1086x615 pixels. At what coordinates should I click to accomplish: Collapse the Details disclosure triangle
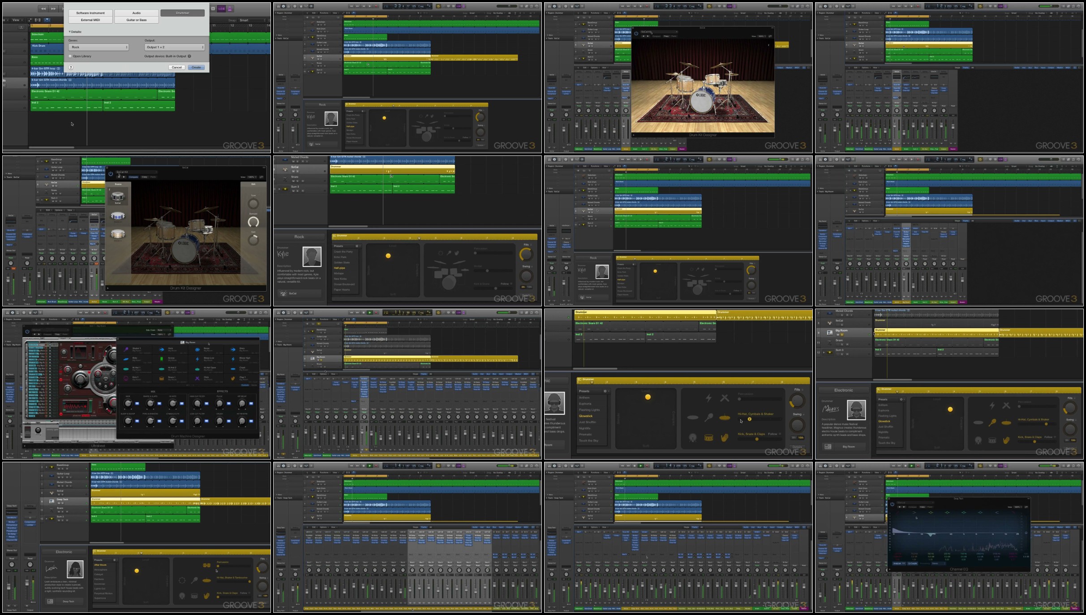[x=69, y=32]
